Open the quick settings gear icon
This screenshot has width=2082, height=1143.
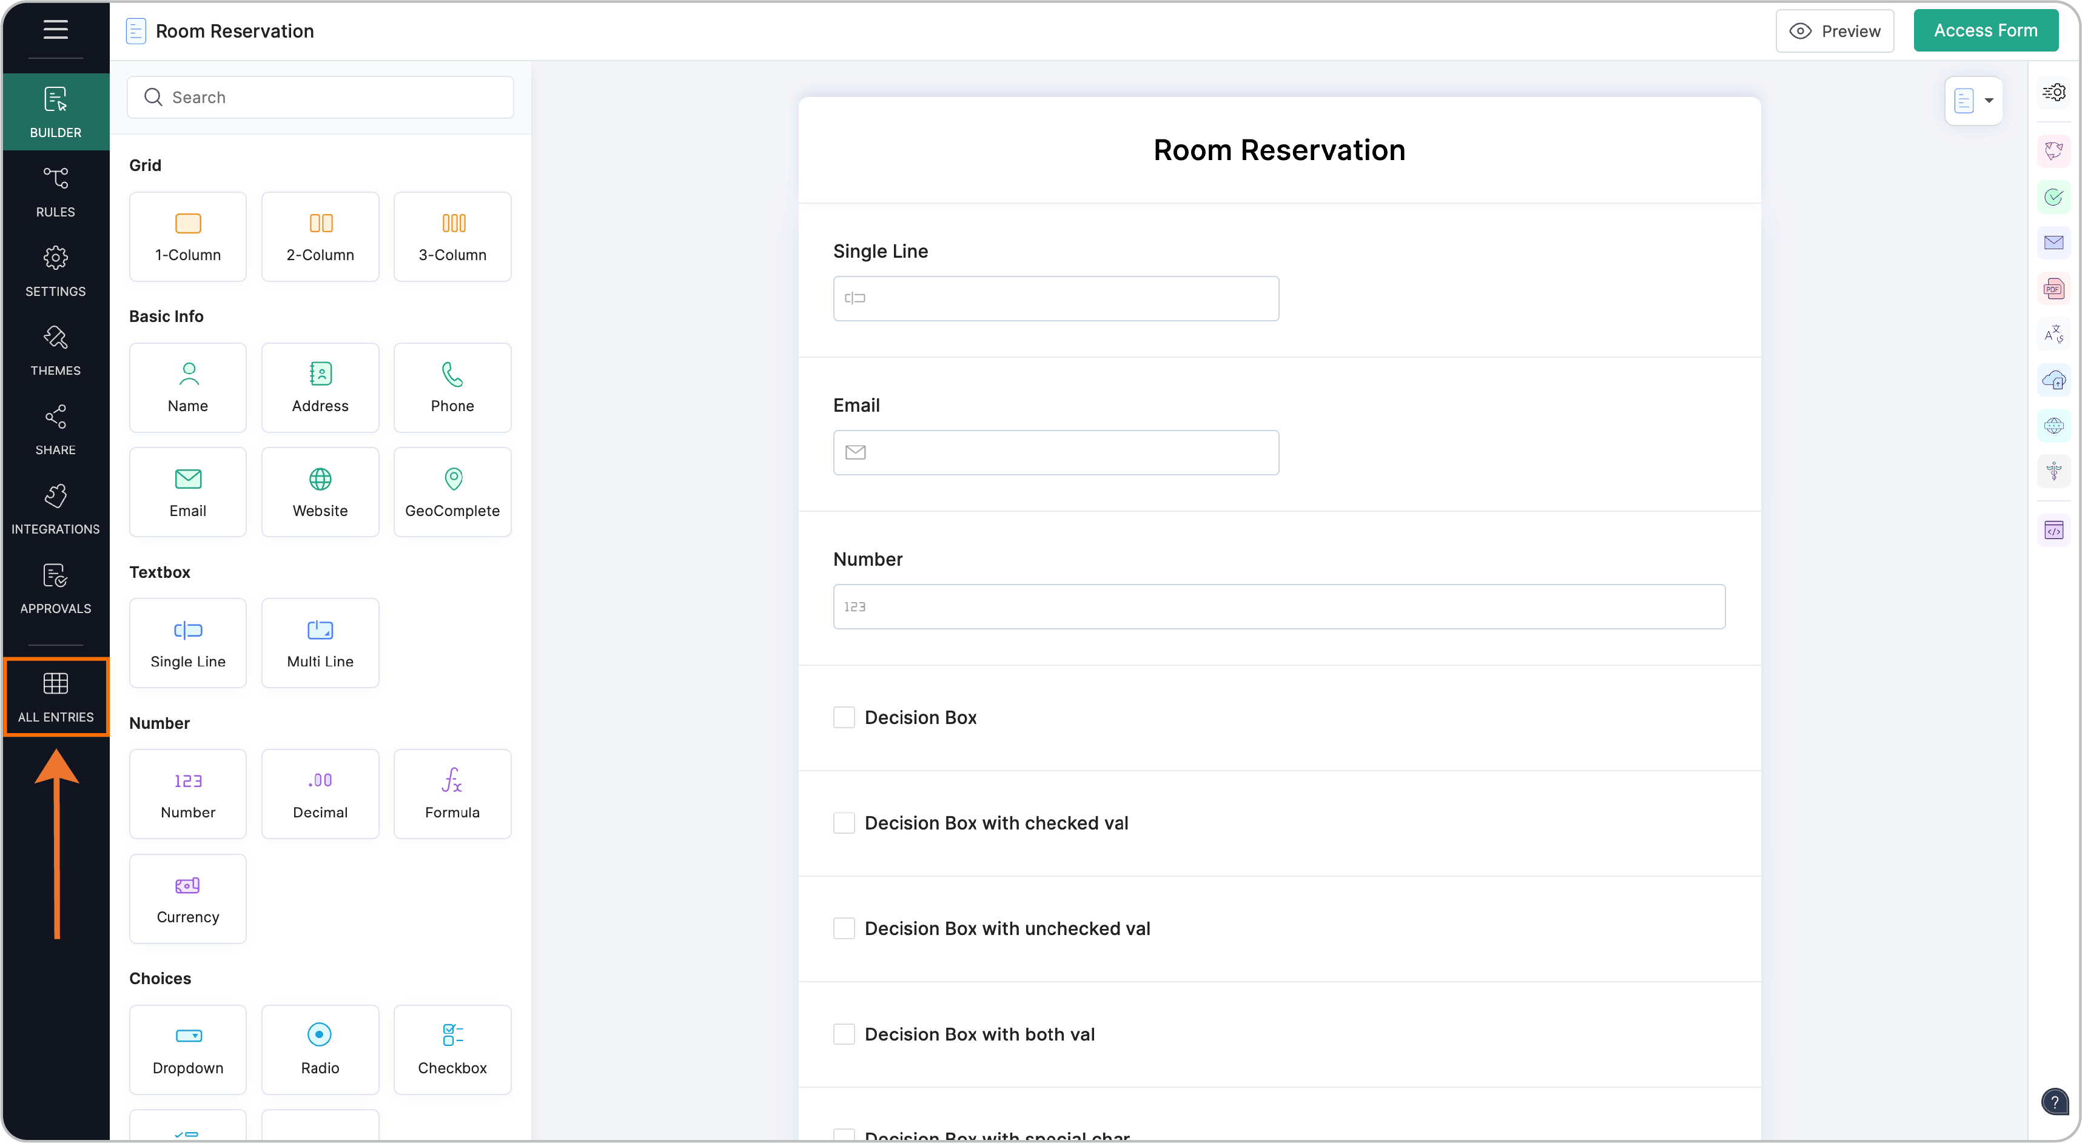[2053, 92]
